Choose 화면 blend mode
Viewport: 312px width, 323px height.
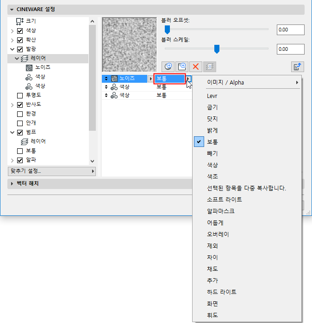point(247,304)
